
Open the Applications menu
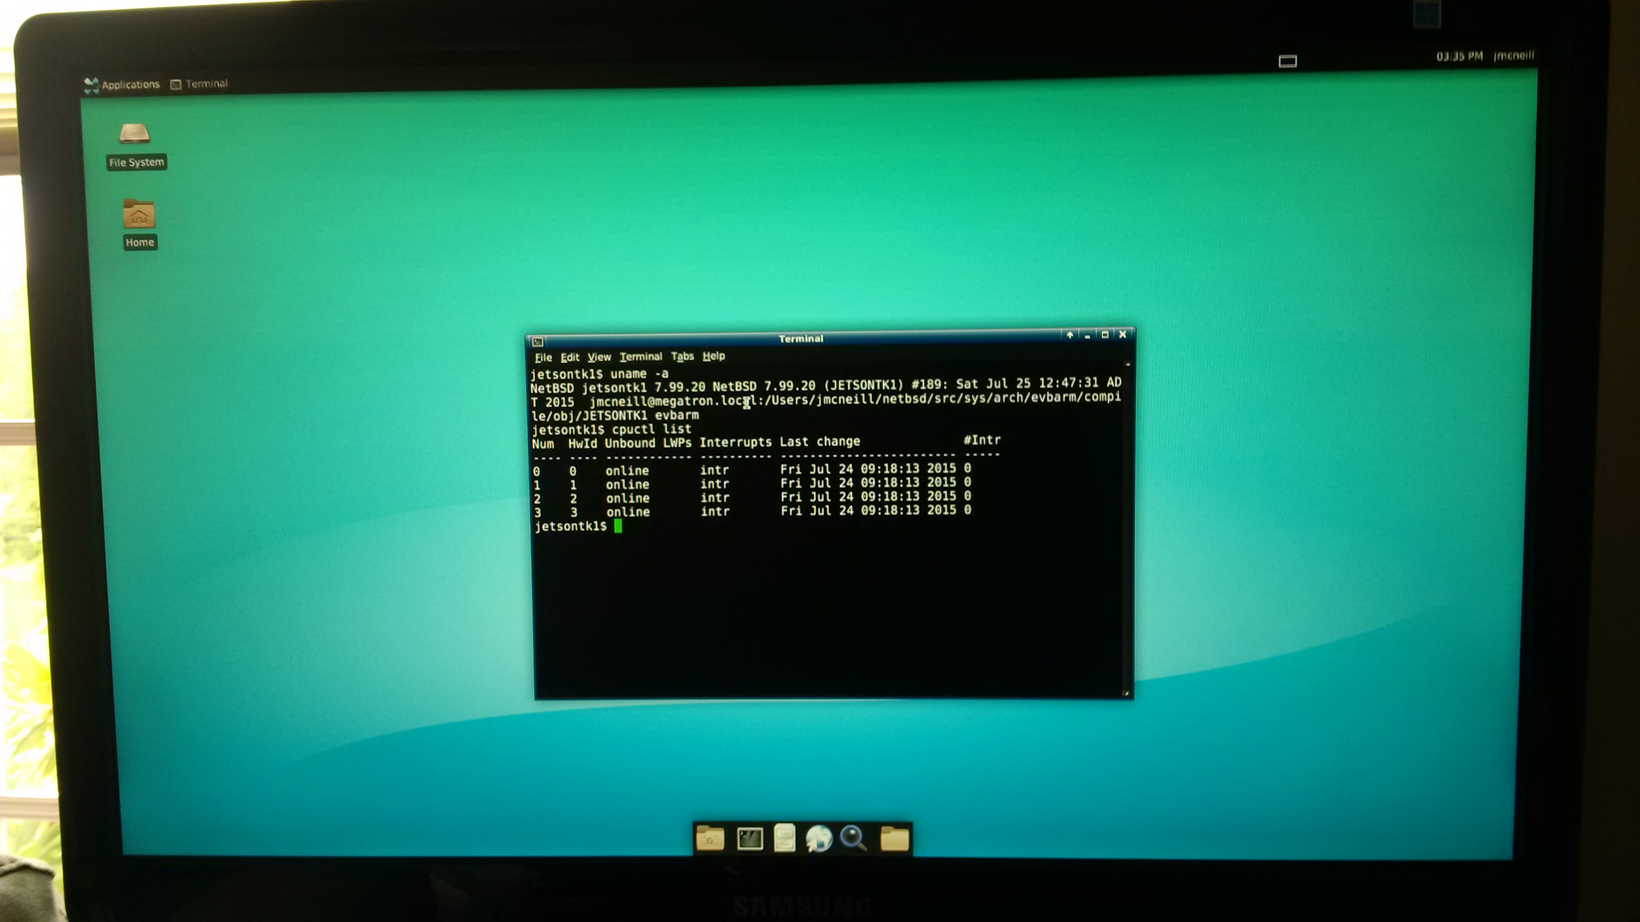(x=122, y=85)
